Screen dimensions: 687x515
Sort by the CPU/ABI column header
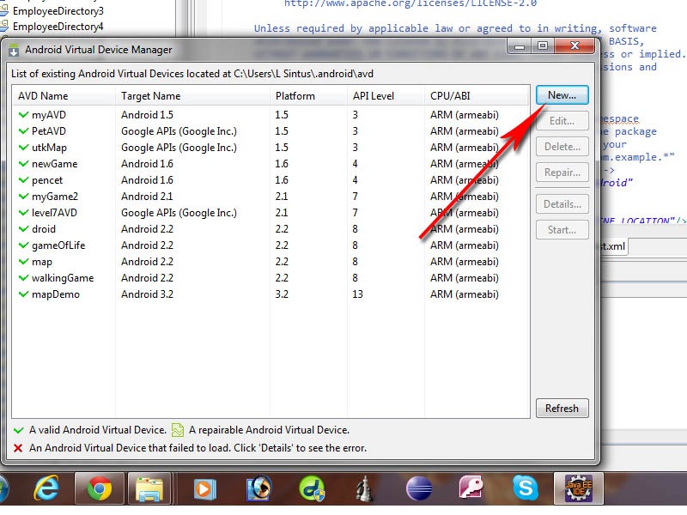[x=477, y=96]
